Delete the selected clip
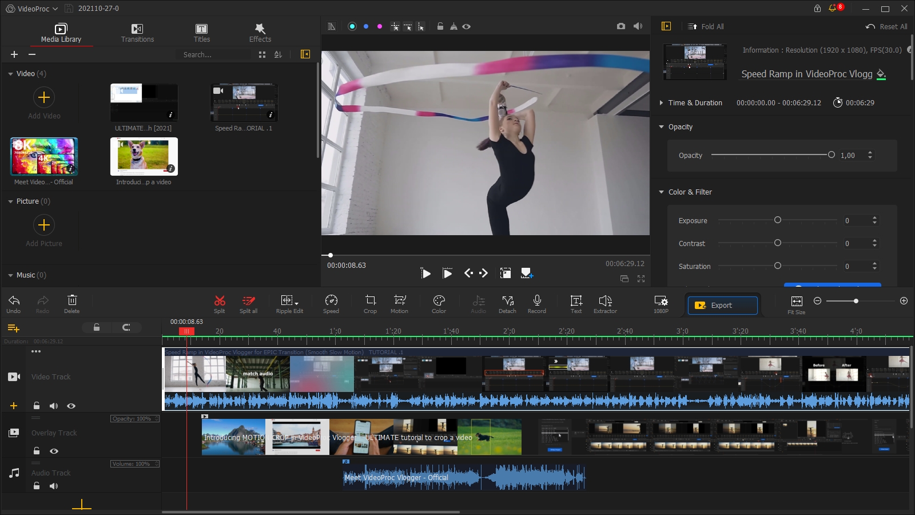This screenshot has height=515, width=915. pyautogui.click(x=72, y=304)
